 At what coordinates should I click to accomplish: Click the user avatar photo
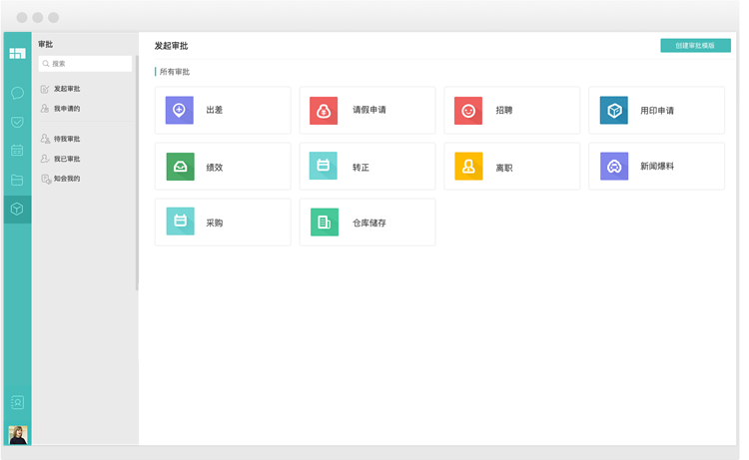[17, 434]
